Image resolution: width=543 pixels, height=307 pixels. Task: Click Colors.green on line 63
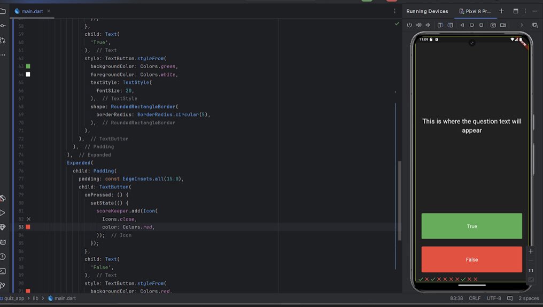[x=158, y=66]
